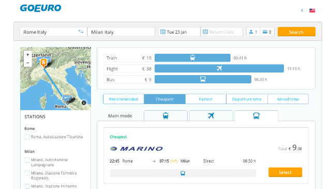Image resolution: width=331 pixels, height=189 pixels.
Task: Sort results by Departure time
Action: pos(247,99)
